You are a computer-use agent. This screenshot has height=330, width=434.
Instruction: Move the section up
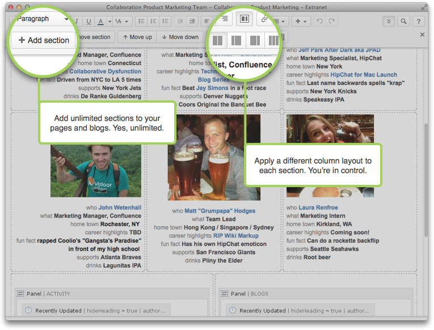(x=137, y=37)
